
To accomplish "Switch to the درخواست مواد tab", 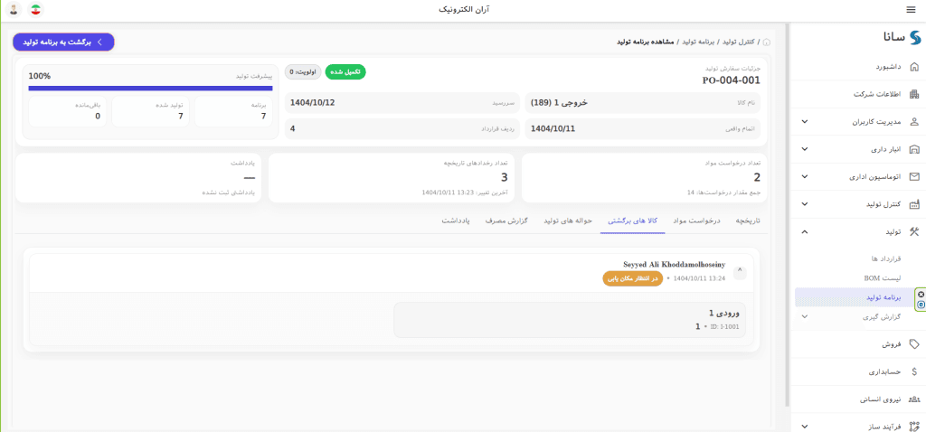I will click(697, 221).
